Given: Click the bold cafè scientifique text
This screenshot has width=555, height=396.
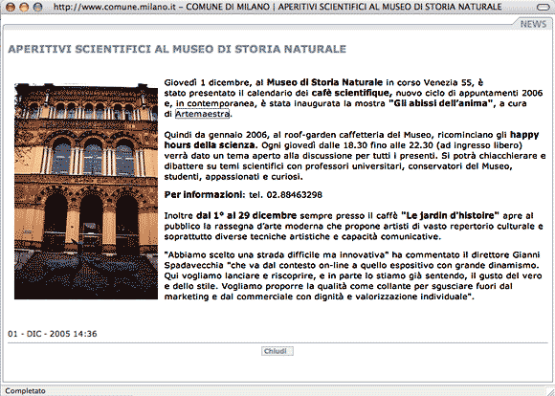Looking at the screenshot, I should (352, 93).
